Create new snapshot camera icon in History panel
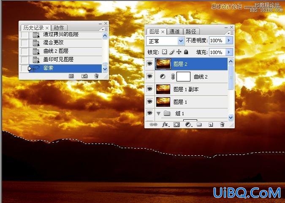 tap(84, 76)
